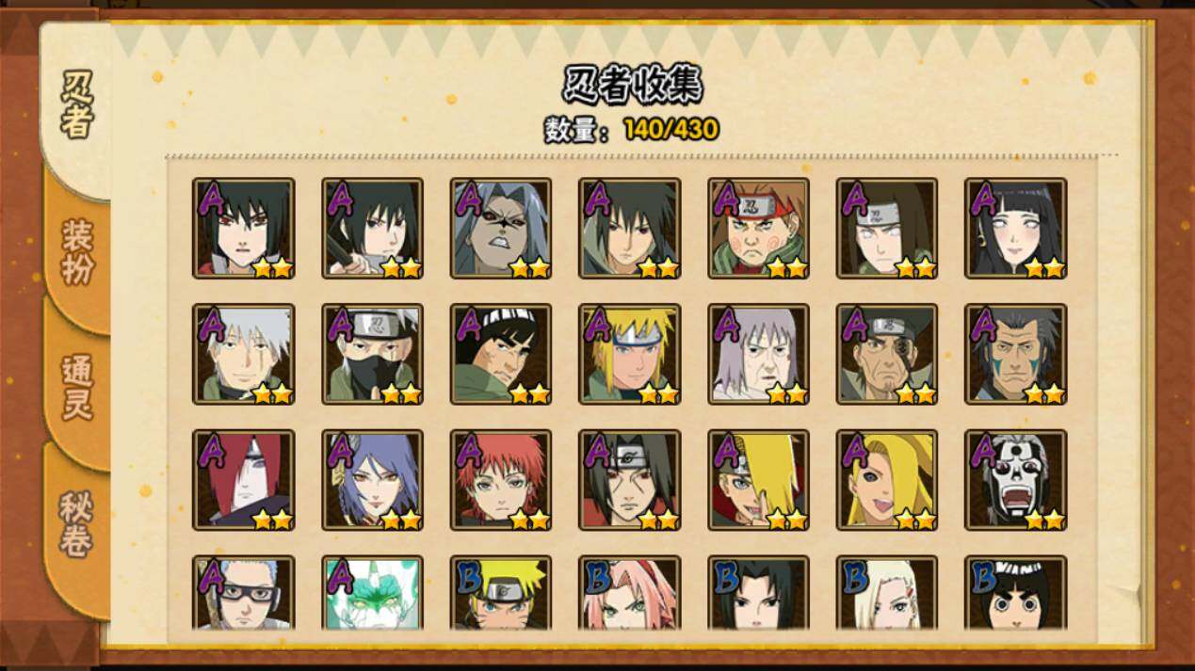Select the green-glowing white creature card
The height and width of the screenshot is (671, 1195).
372,593
